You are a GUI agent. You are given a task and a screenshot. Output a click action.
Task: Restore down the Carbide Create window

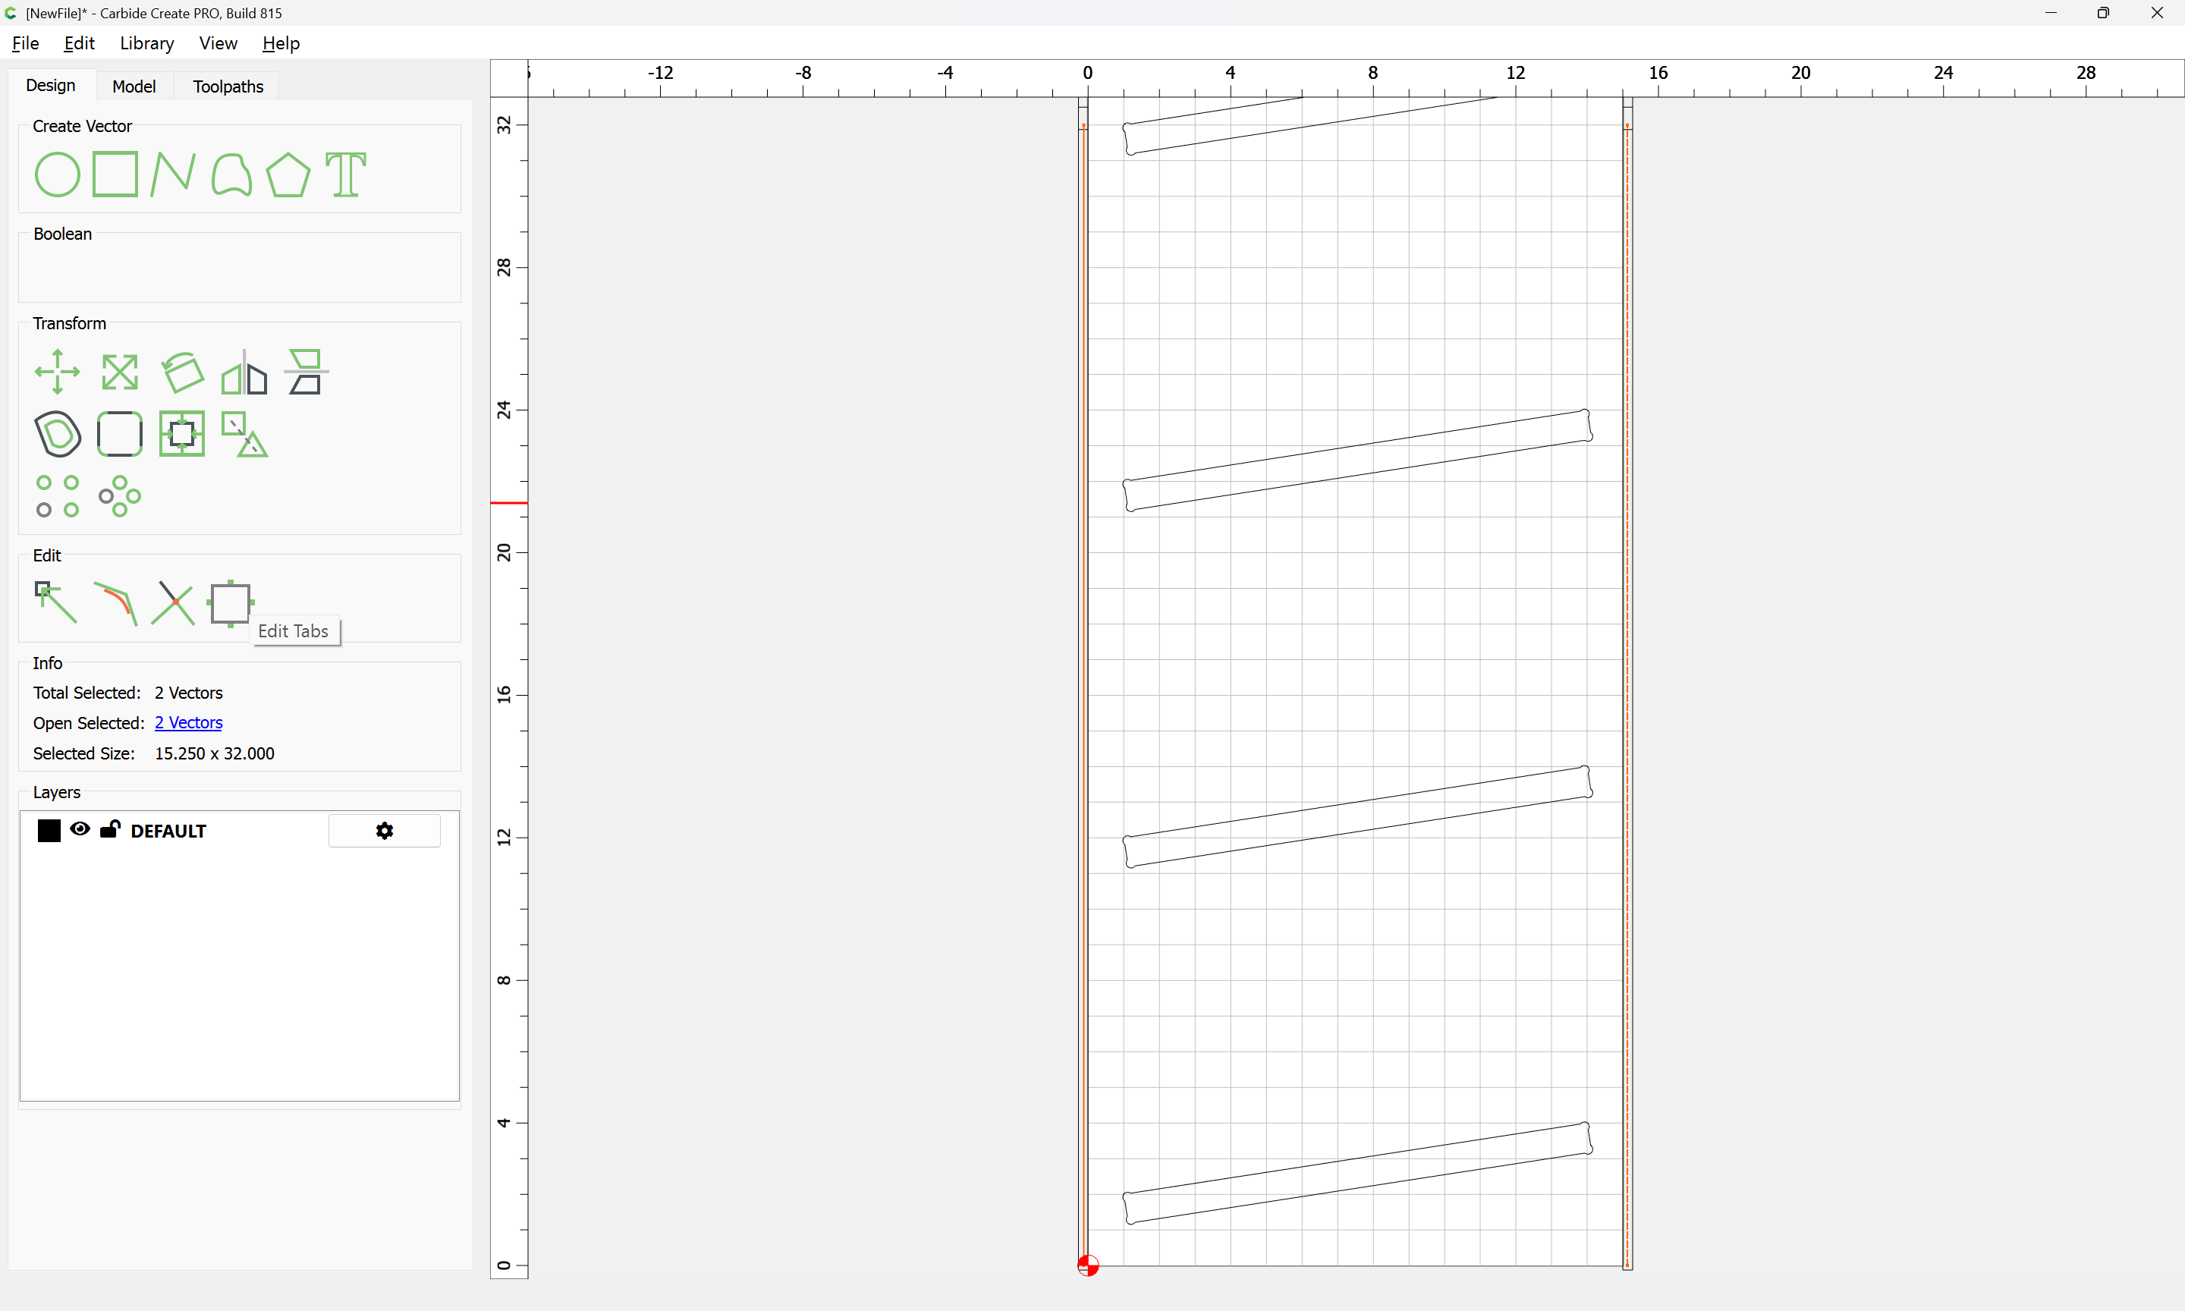pos(2104,13)
